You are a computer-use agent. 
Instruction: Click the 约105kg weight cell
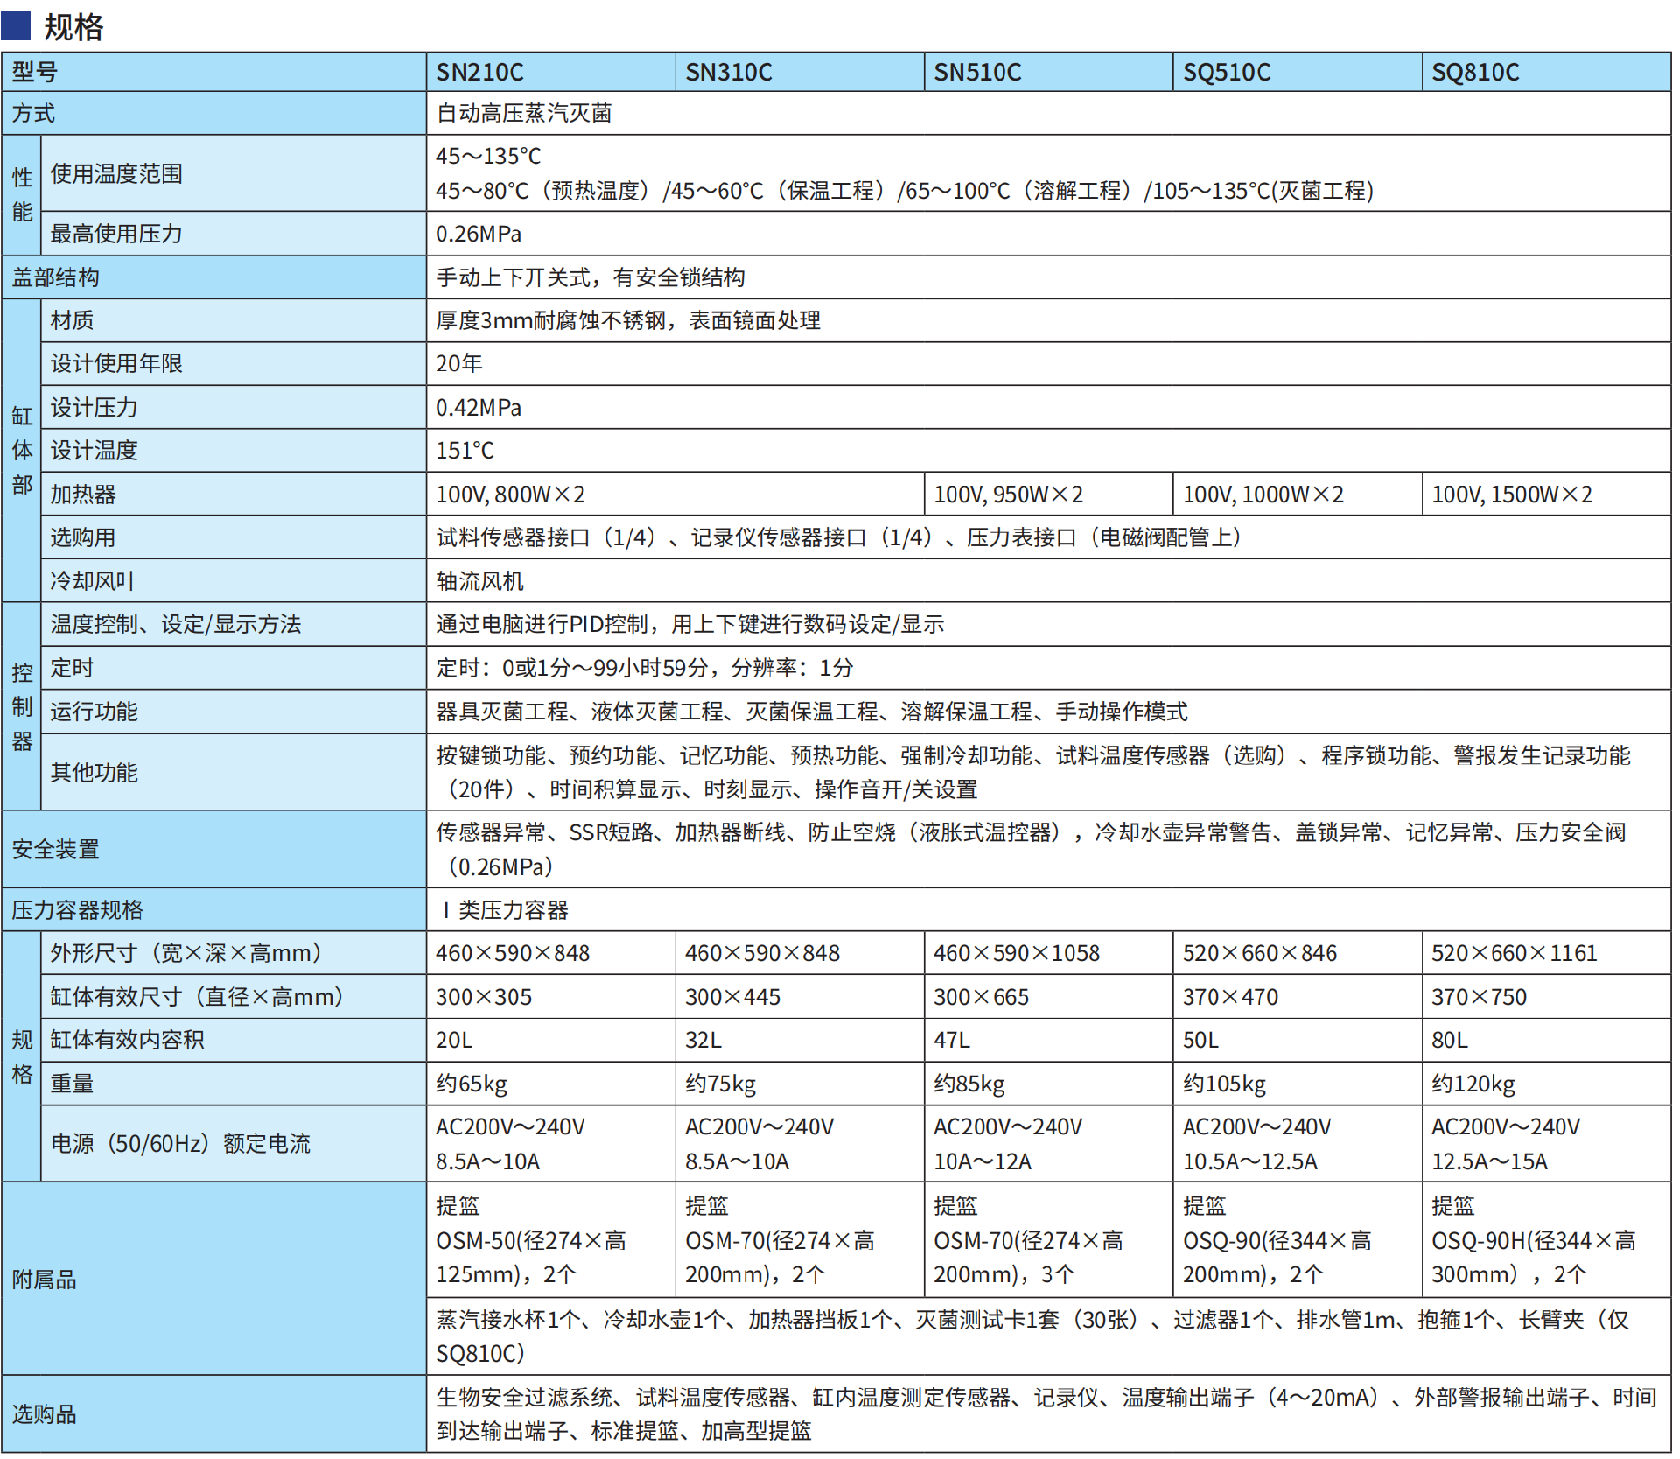(1297, 1084)
